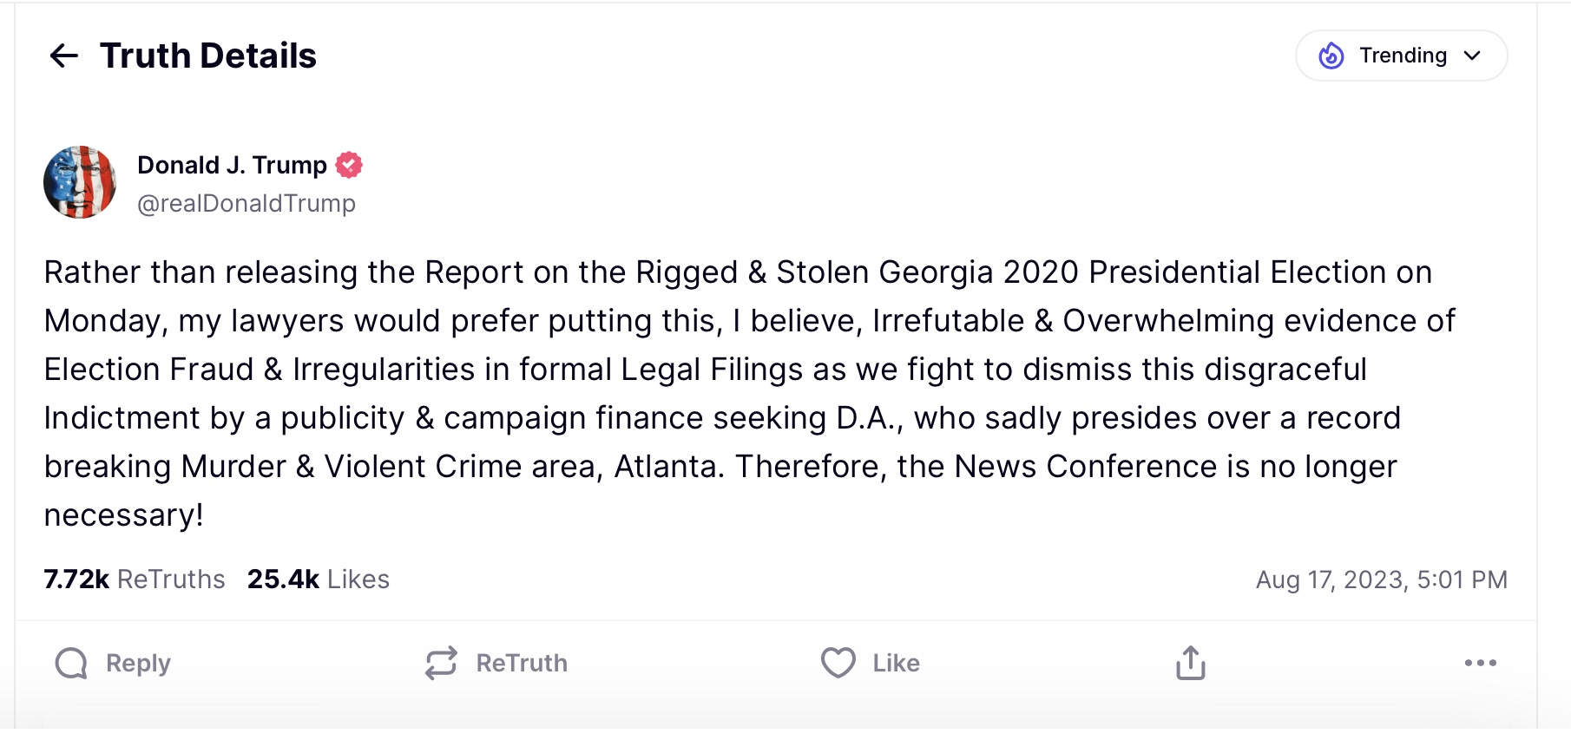
Task: Open the Donald J. Trump profile avatar
Action: (x=80, y=182)
